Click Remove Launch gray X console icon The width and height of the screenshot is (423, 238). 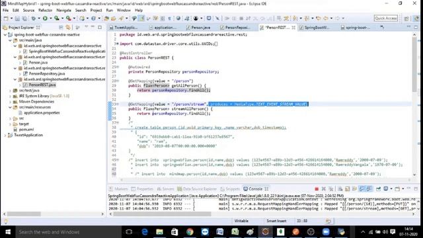pos(324,189)
